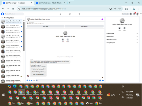
Task: Open Courtney's conversation in the chat list
Action: click(12, 76)
